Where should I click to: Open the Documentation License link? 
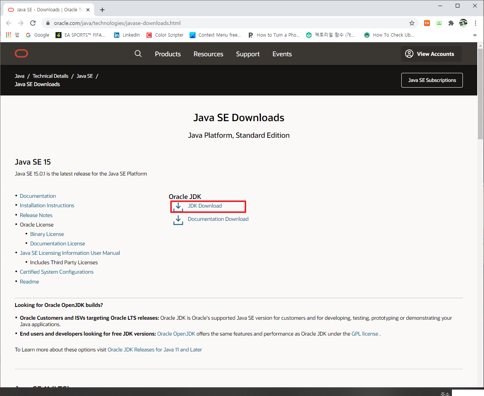(58, 243)
